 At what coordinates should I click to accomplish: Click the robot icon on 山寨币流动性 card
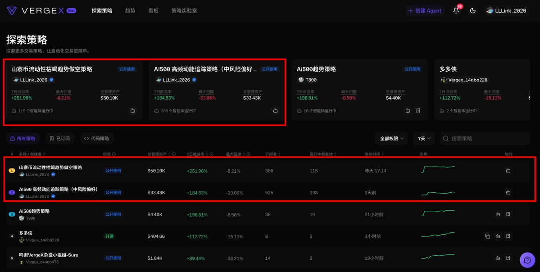[x=132, y=111]
